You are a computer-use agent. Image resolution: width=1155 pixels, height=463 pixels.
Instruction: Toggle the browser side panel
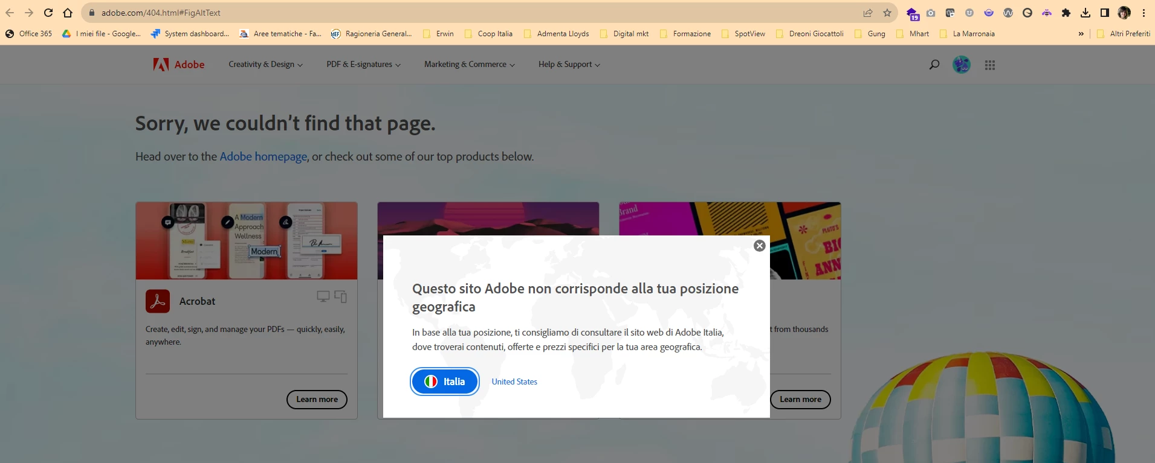click(x=1105, y=13)
